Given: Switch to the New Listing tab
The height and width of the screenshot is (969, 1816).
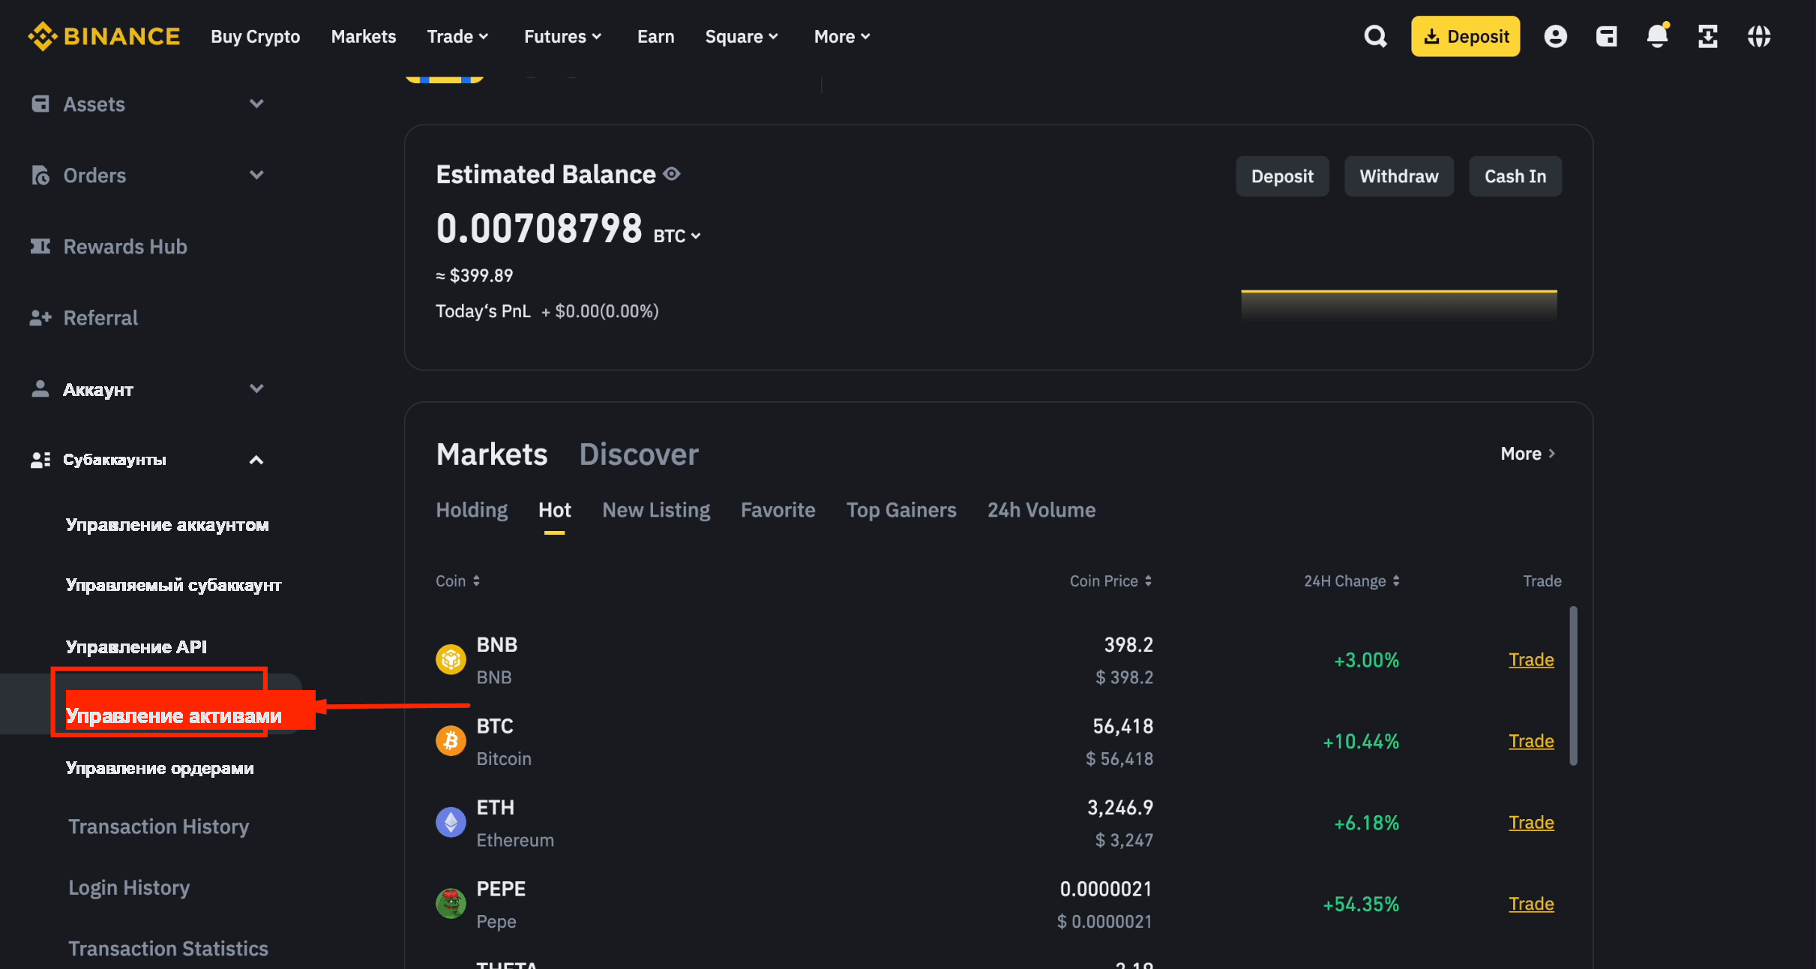Looking at the screenshot, I should click(x=656, y=510).
